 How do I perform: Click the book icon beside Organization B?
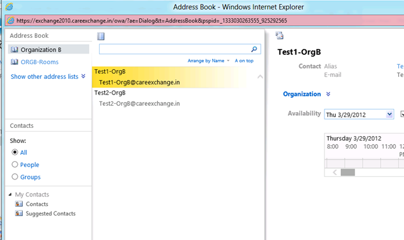[x=15, y=49]
